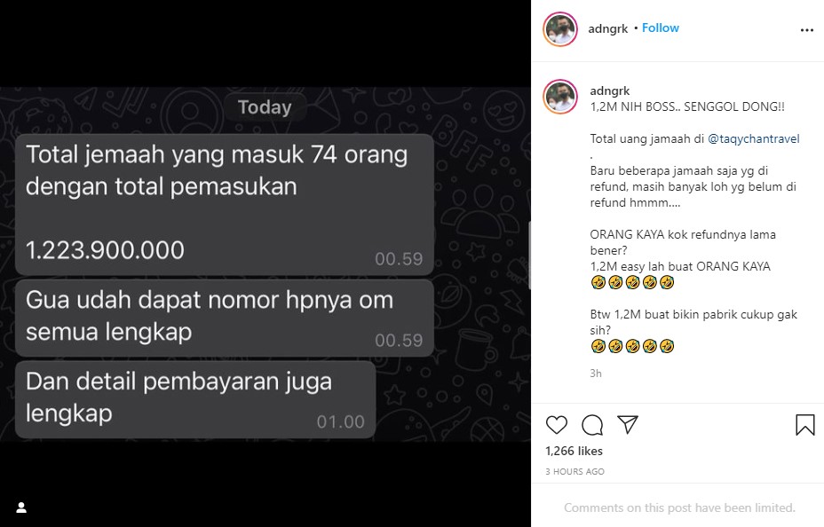Viewport: 824px width, 527px height.
Task: Like the post with the heart icon
Action: [557, 425]
